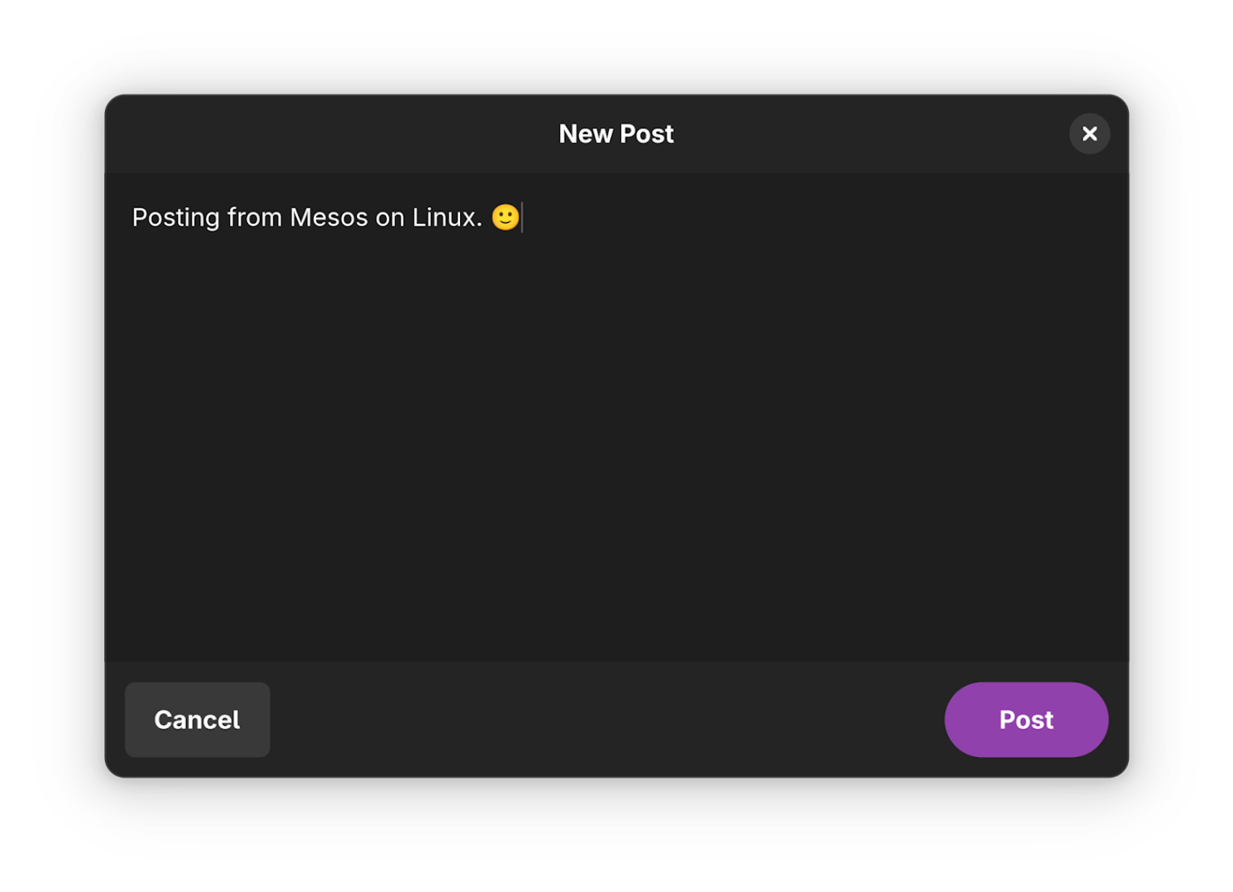Place cursor on the word "Linux"
Image resolution: width=1233 pixels, height=892 pixels.
coord(443,217)
